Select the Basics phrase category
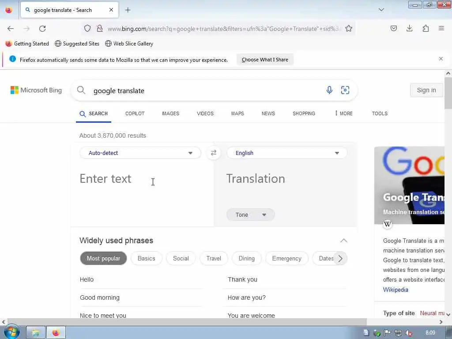452x339 pixels. pos(147,258)
